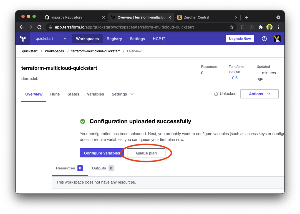Open the HCP external link
This screenshot has width=300, height=214.
coord(159,39)
